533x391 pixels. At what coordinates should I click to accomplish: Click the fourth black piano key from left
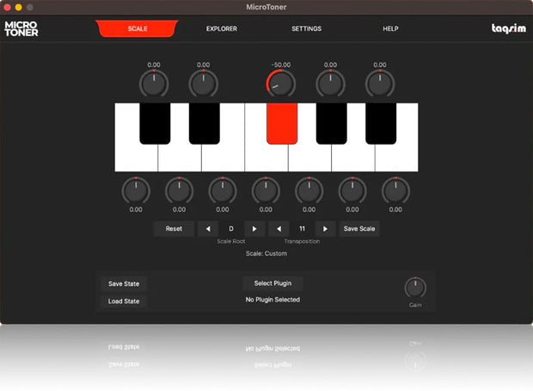click(332, 123)
